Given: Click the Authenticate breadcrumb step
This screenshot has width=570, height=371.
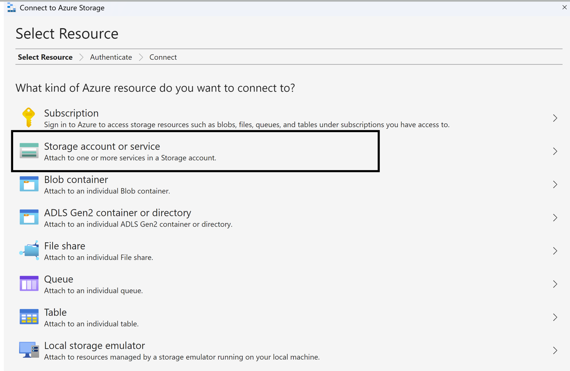Looking at the screenshot, I should (111, 57).
